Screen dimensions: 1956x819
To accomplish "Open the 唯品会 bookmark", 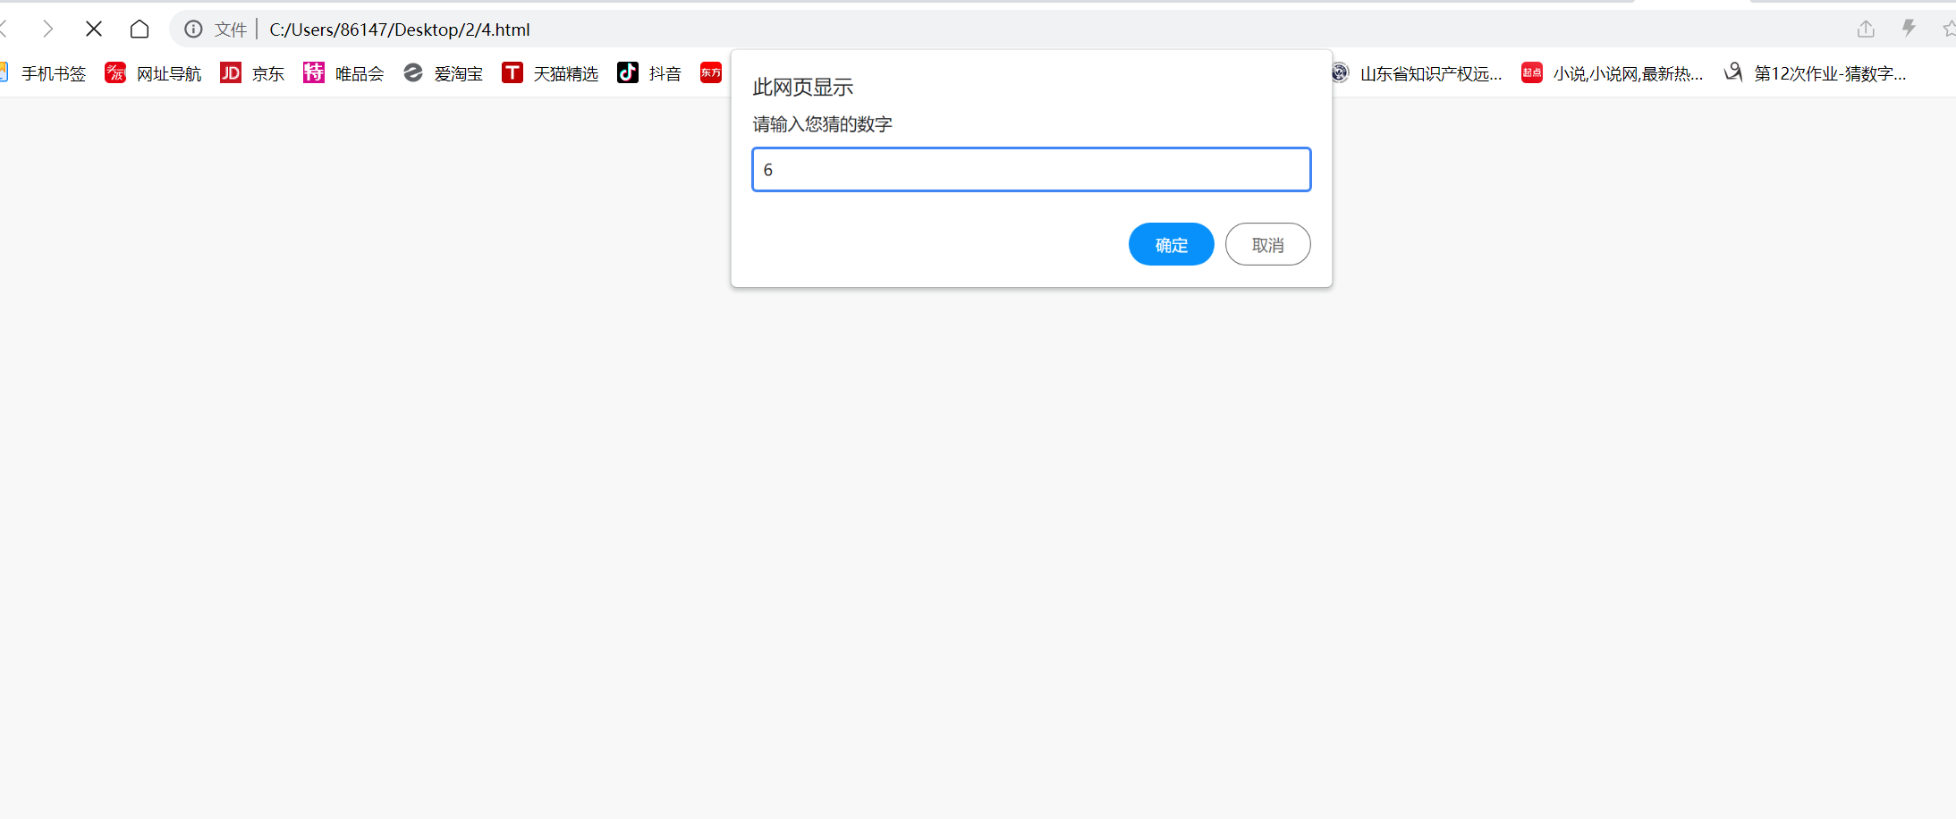I will [343, 73].
